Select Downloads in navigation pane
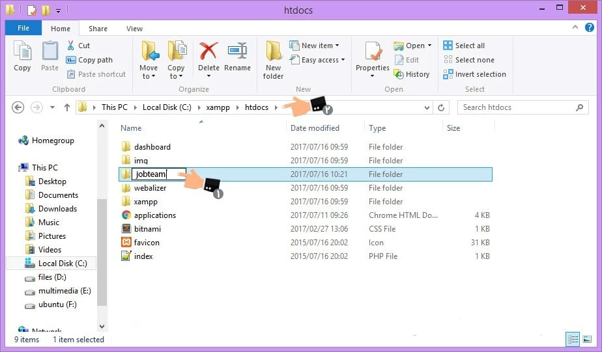 click(57, 209)
